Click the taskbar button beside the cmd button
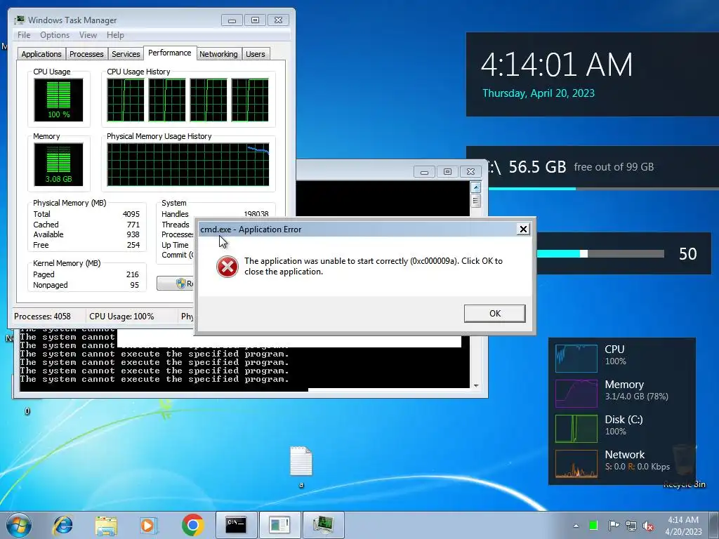Image resolution: width=719 pixels, height=539 pixels. pos(279,525)
